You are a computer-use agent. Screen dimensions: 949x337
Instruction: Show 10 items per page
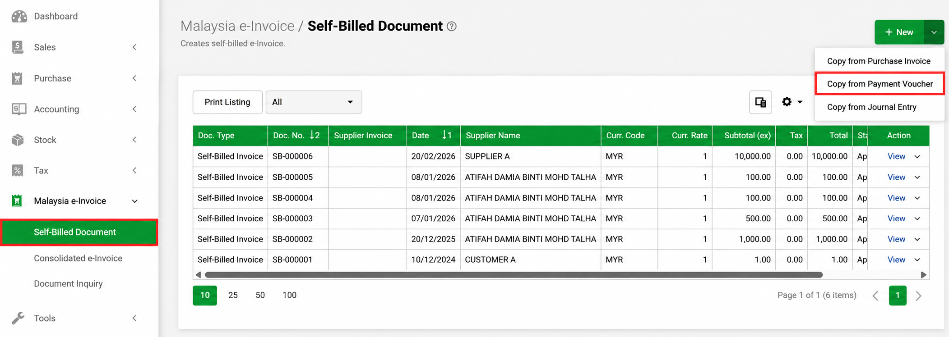[205, 296]
